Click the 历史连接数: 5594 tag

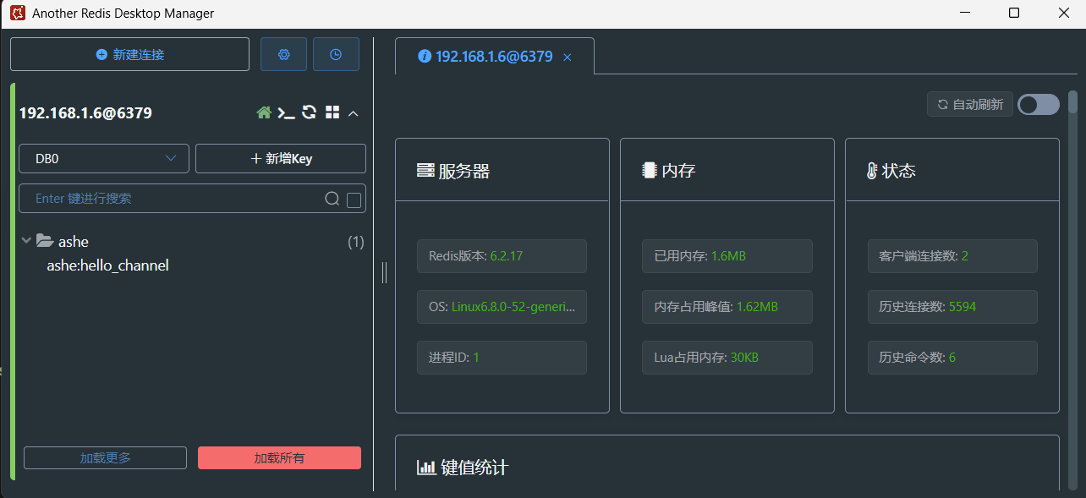(952, 307)
